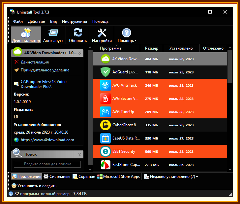240x204 pixels.
Task: Select the ESET Security program icon
Action: click(105, 151)
